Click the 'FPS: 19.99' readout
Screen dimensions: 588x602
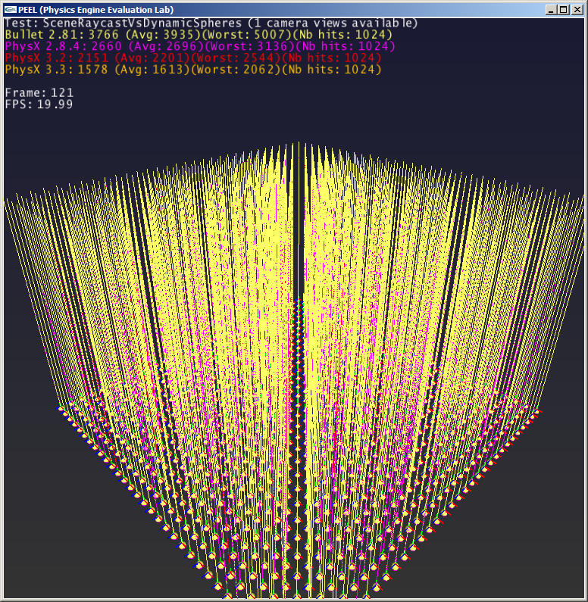click(x=39, y=104)
